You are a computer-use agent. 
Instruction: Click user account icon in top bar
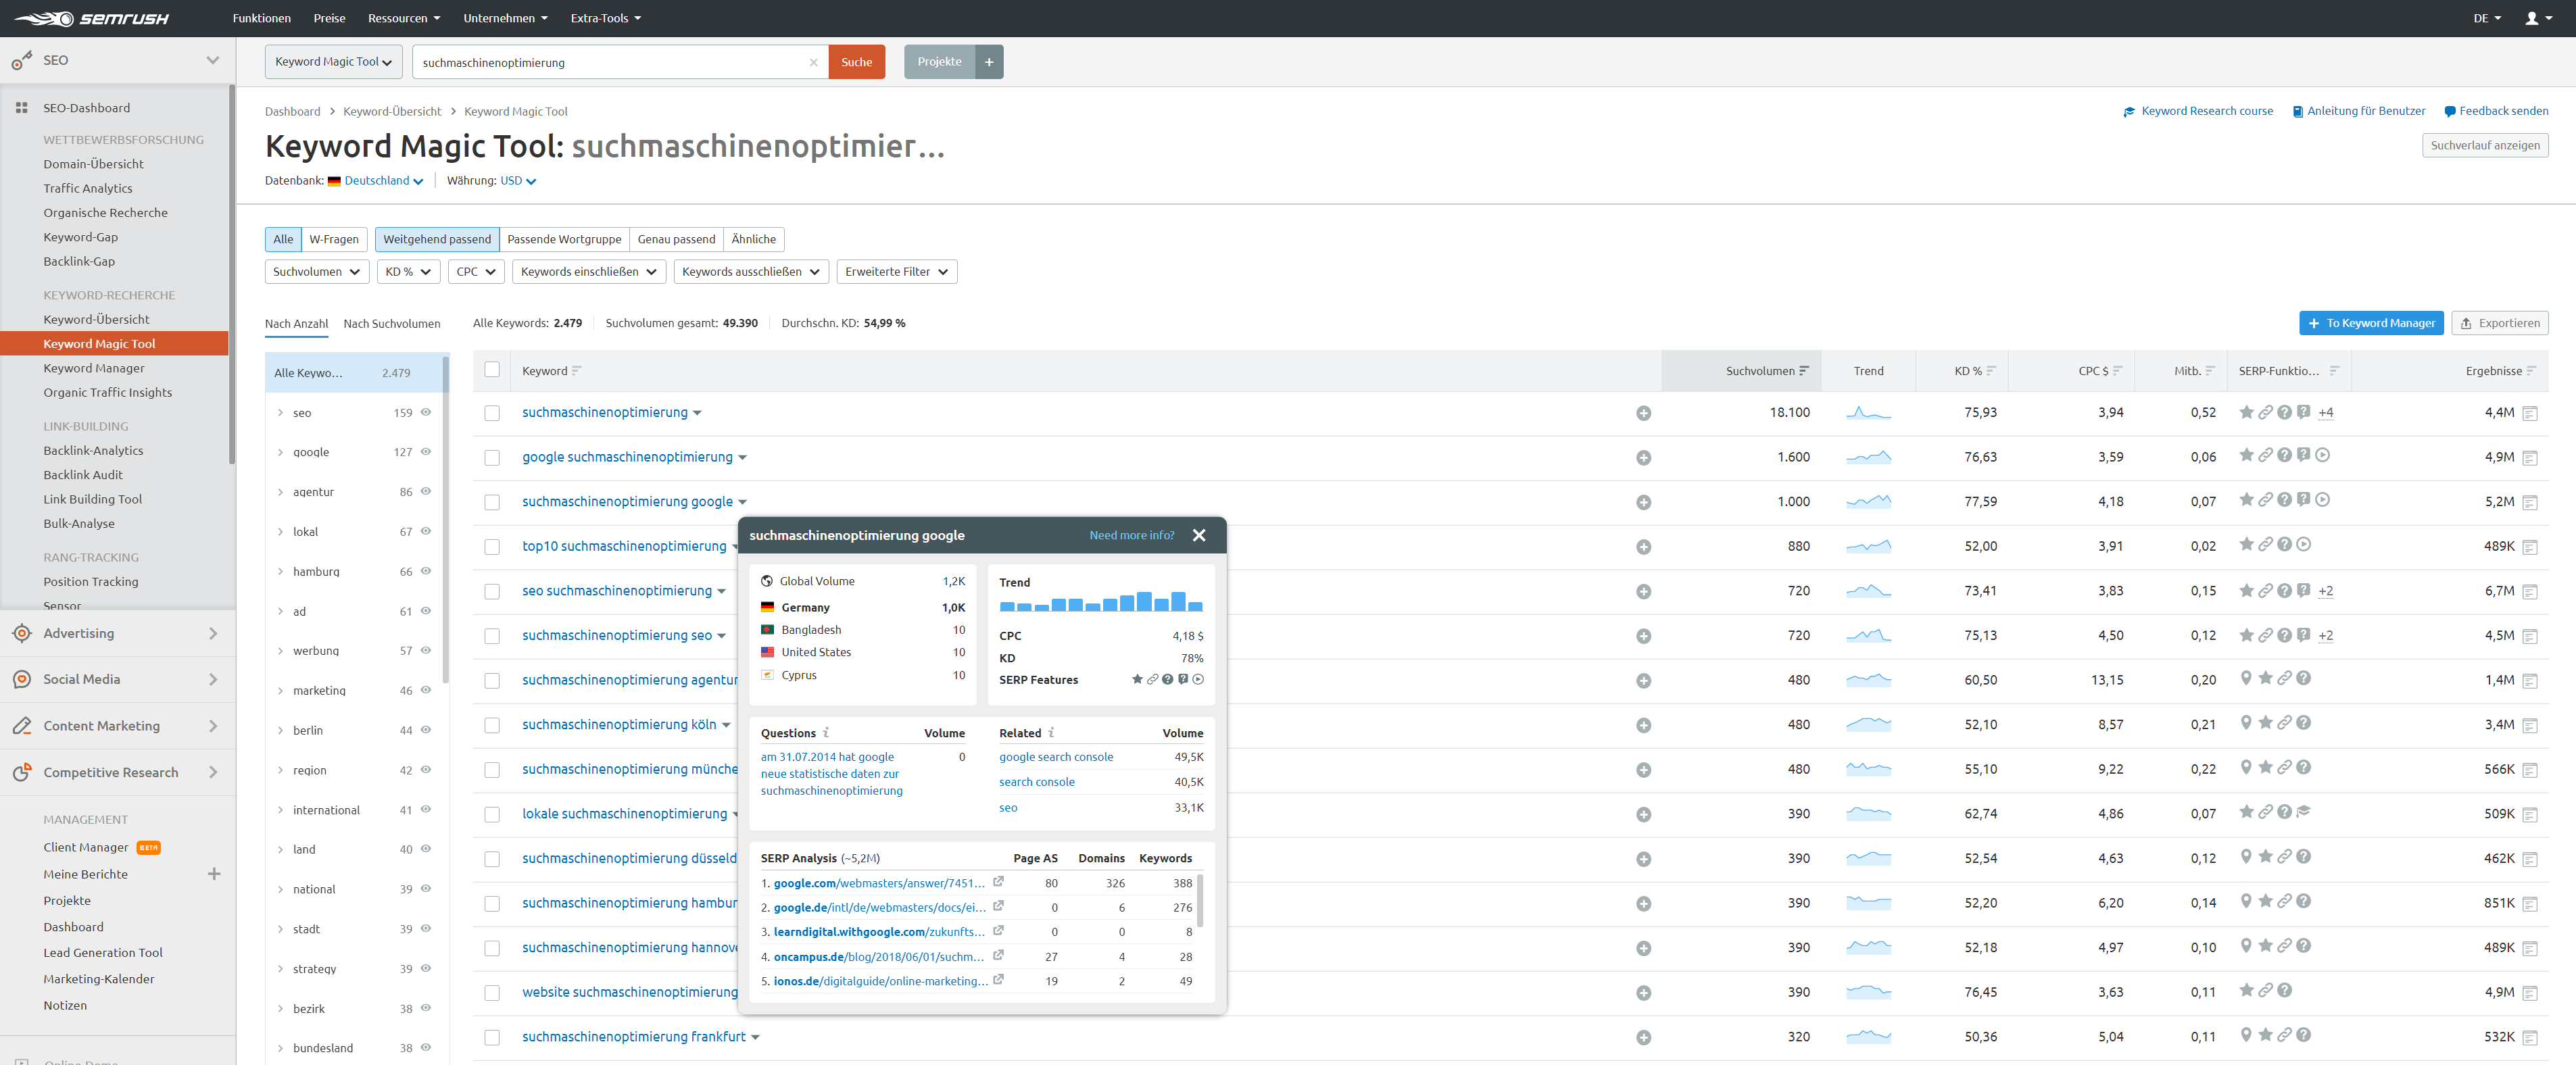coord(2531,18)
